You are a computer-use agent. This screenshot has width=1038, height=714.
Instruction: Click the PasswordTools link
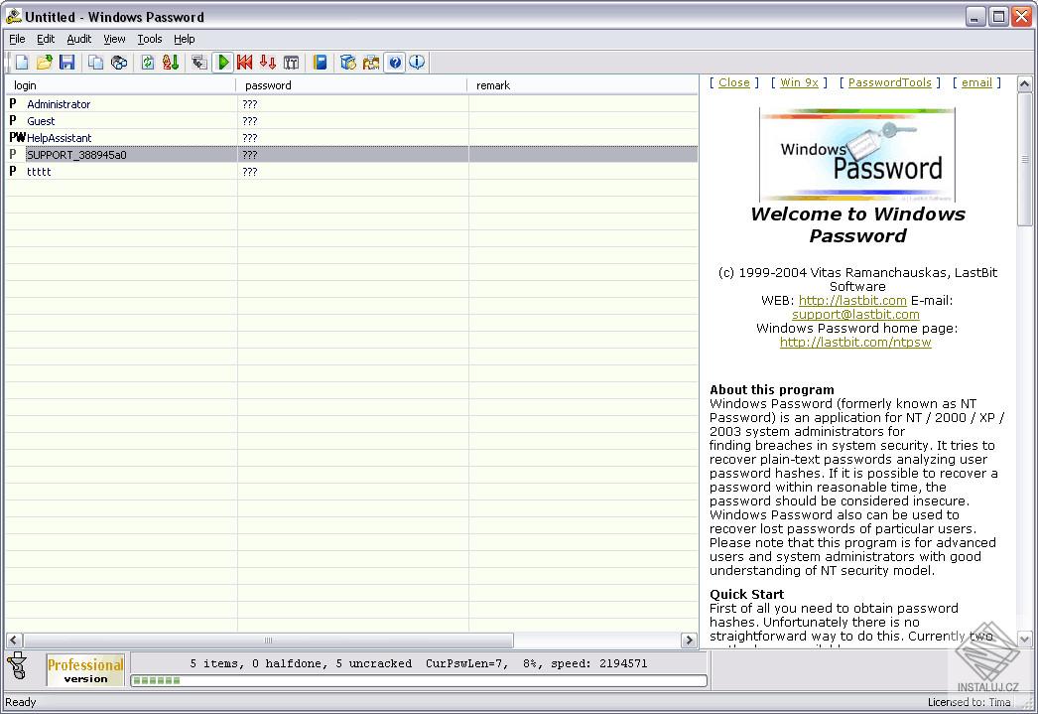(x=890, y=82)
